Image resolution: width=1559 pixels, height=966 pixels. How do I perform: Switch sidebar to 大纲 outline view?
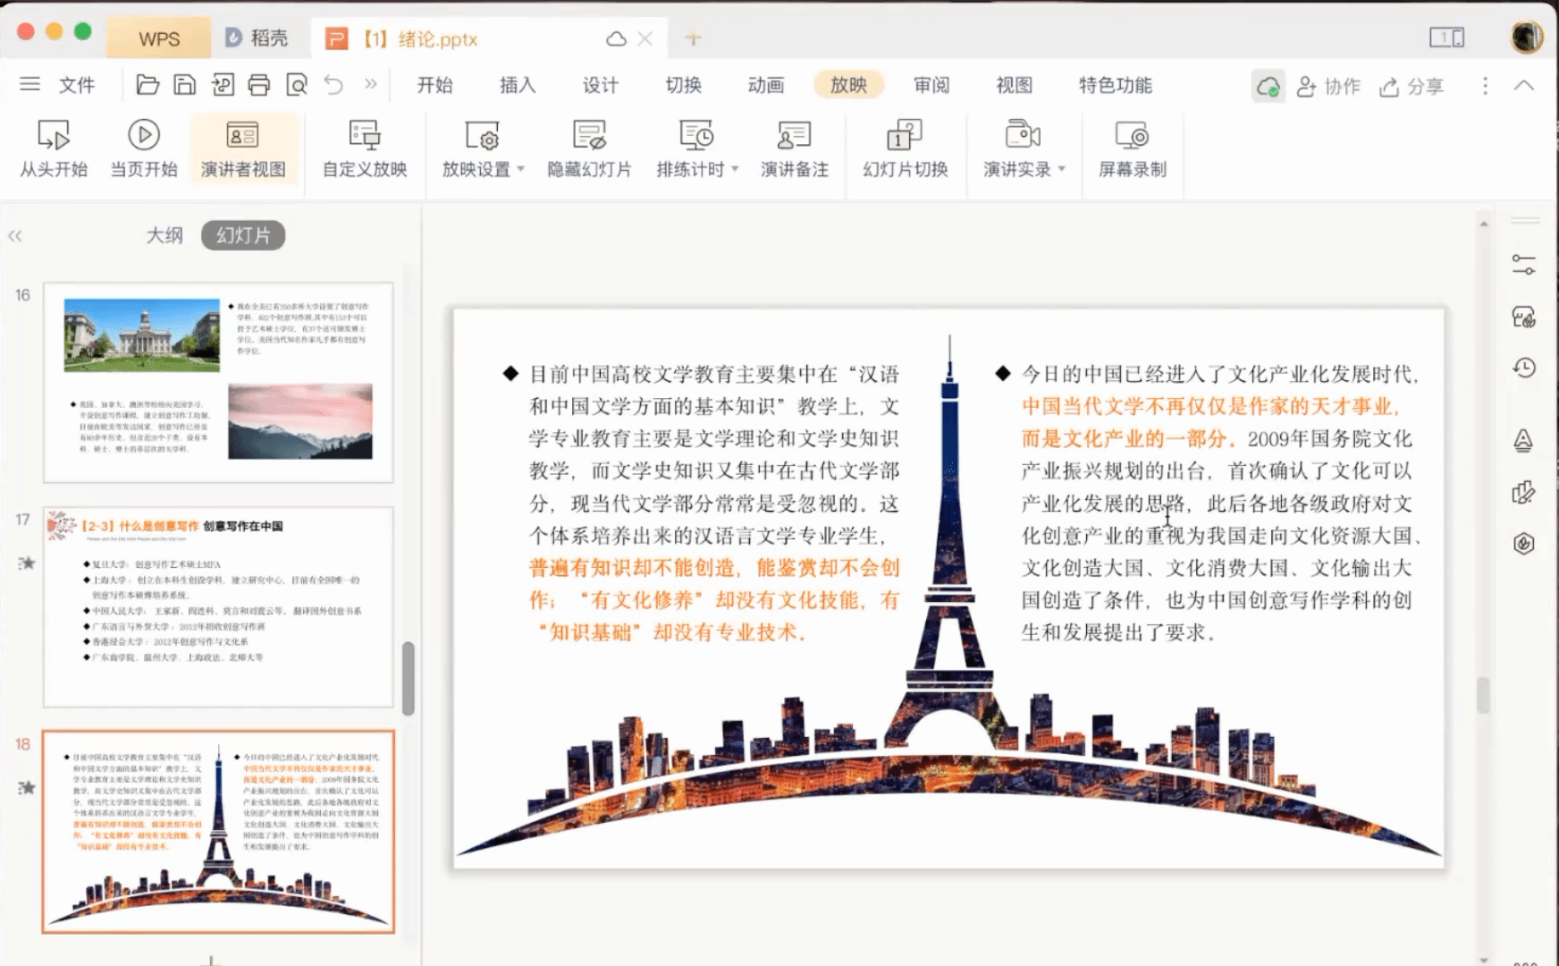click(x=164, y=235)
